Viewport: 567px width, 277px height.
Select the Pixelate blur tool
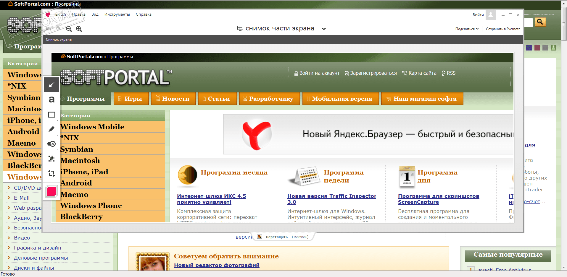click(51, 159)
